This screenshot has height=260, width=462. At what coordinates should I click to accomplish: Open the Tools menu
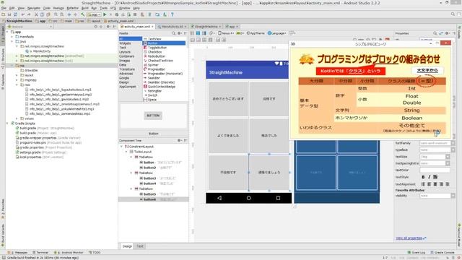click(x=103, y=8)
